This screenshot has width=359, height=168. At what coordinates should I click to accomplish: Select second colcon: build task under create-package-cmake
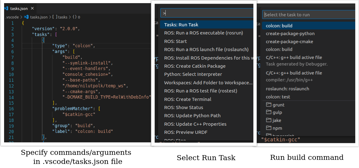[x=309, y=50]
